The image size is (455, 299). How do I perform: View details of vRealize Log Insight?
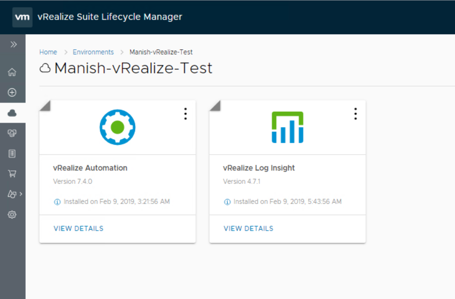[248, 229]
